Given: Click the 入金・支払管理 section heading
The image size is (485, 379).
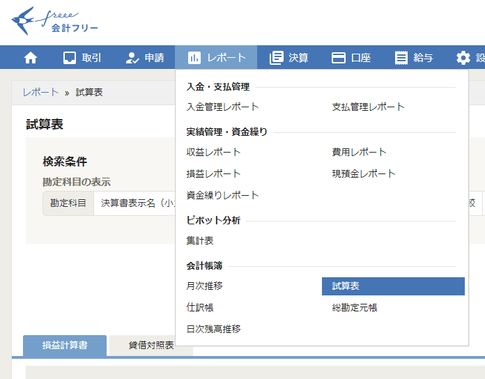Looking at the screenshot, I should tap(217, 87).
